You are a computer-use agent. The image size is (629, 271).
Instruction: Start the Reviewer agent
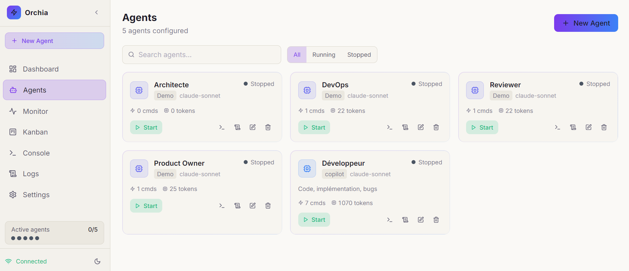click(x=482, y=127)
